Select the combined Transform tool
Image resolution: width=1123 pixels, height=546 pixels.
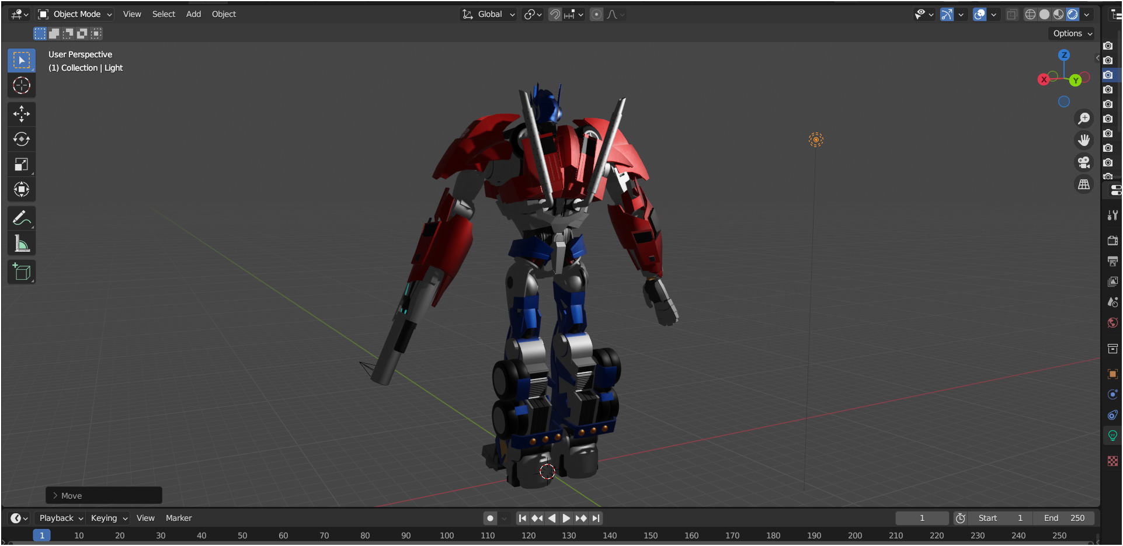click(x=22, y=189)
